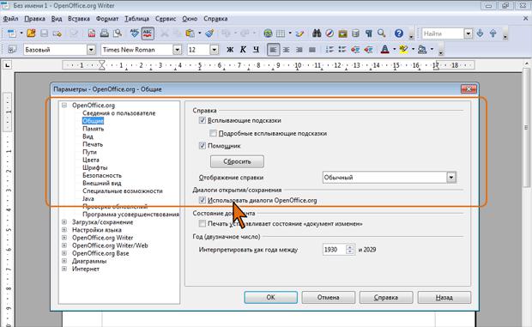The height and width of the screenshot is (327, 532).
Task: Click the Paste icon
Action: pyautogui.click(x=190, y=33)
